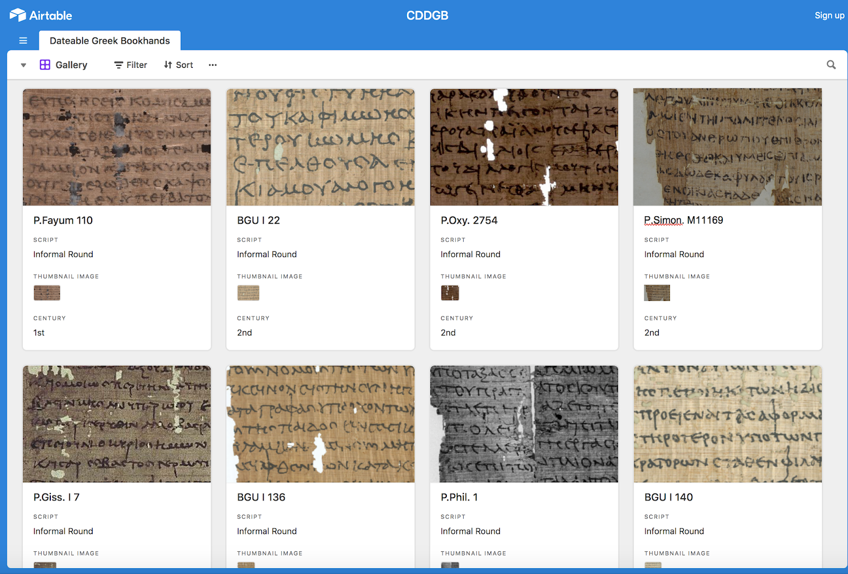
Task: Click Informal Round script on BGU I 140
Action: (x=674, y=531)
